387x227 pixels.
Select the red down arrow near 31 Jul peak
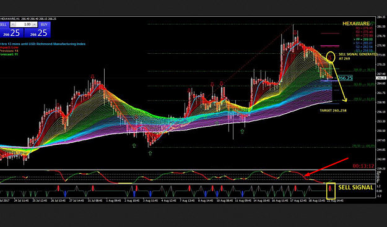[93, 77]
